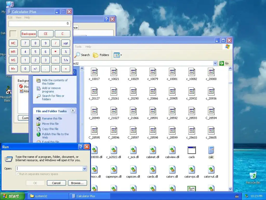Viewport: 266px width, 200px height.
Task: Click the file list scrollbar up arrow
Action: [230, 68]
